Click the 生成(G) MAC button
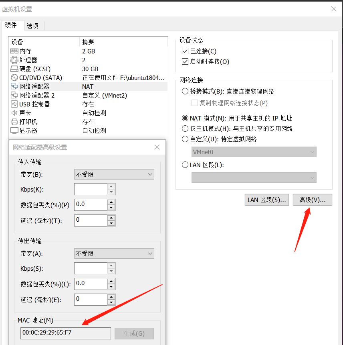This screenshot has width=343, height=345. [134, 334]
